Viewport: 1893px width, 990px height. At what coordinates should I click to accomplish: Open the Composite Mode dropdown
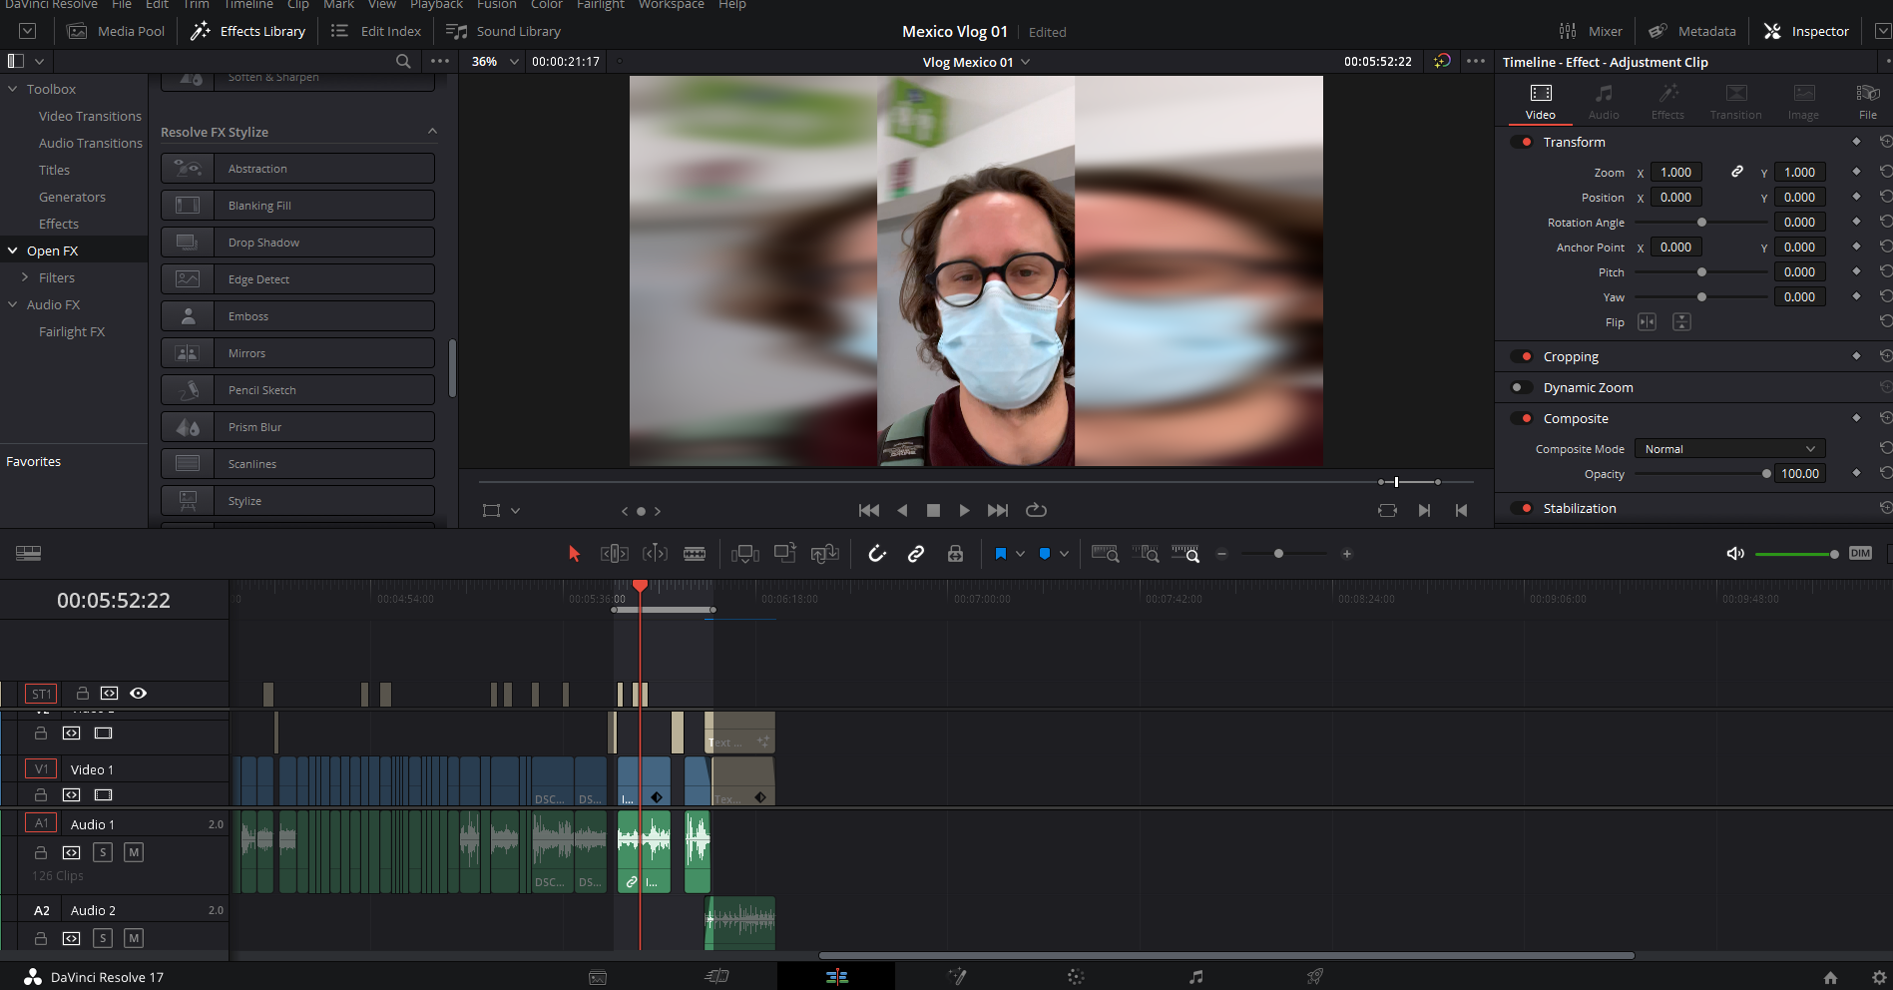1729,449
